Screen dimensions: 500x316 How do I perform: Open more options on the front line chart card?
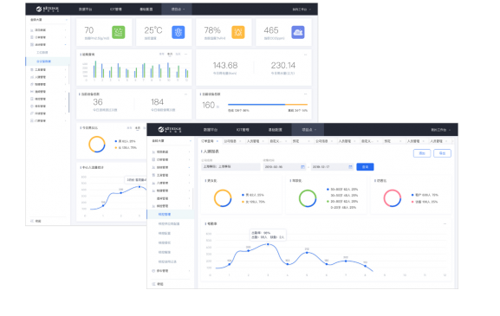coord(445,223)
